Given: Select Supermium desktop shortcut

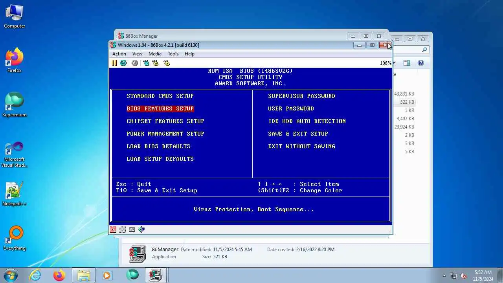Looking at the screenshot, I should point(15,105).
